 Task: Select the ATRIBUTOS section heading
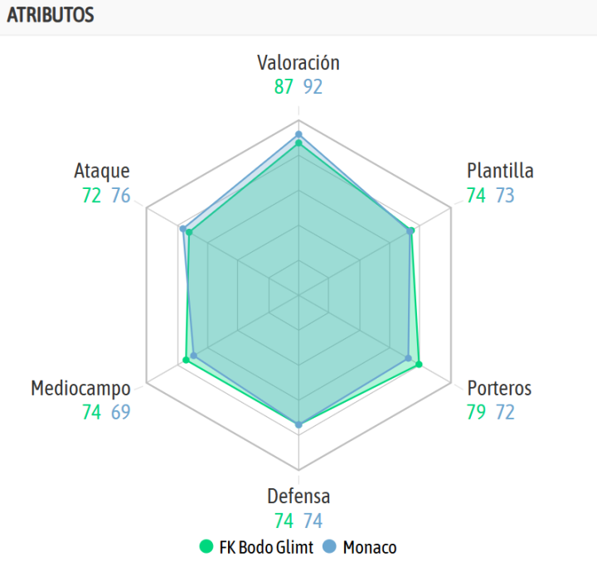51,16
